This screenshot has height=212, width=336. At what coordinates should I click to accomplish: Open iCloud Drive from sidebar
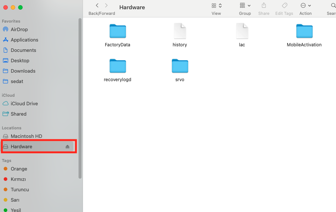click(24, 104)
